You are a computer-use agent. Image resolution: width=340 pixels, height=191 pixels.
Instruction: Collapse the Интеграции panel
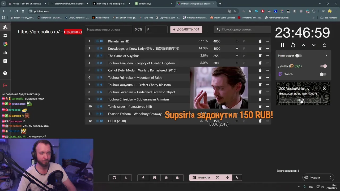tap(326, 56)
